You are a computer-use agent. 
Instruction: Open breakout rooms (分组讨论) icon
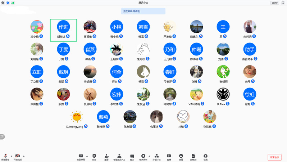(x=156, y=157)
